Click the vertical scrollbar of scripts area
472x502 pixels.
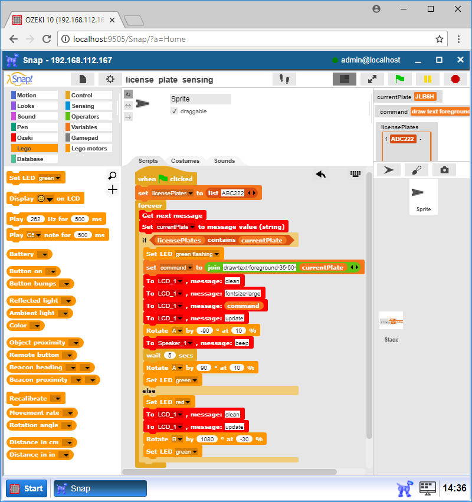tap(369, 306)
